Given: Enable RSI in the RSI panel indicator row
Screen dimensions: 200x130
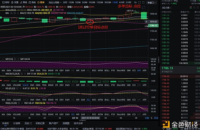Looking at the screenshot, I should pyautogui.click(x=73, y=114).
